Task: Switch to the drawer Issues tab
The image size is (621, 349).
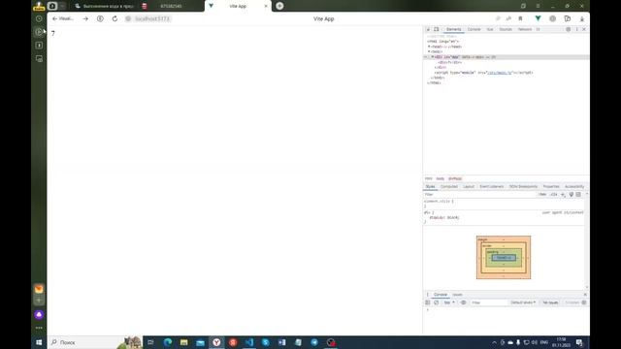Action: tap(457, 295)
